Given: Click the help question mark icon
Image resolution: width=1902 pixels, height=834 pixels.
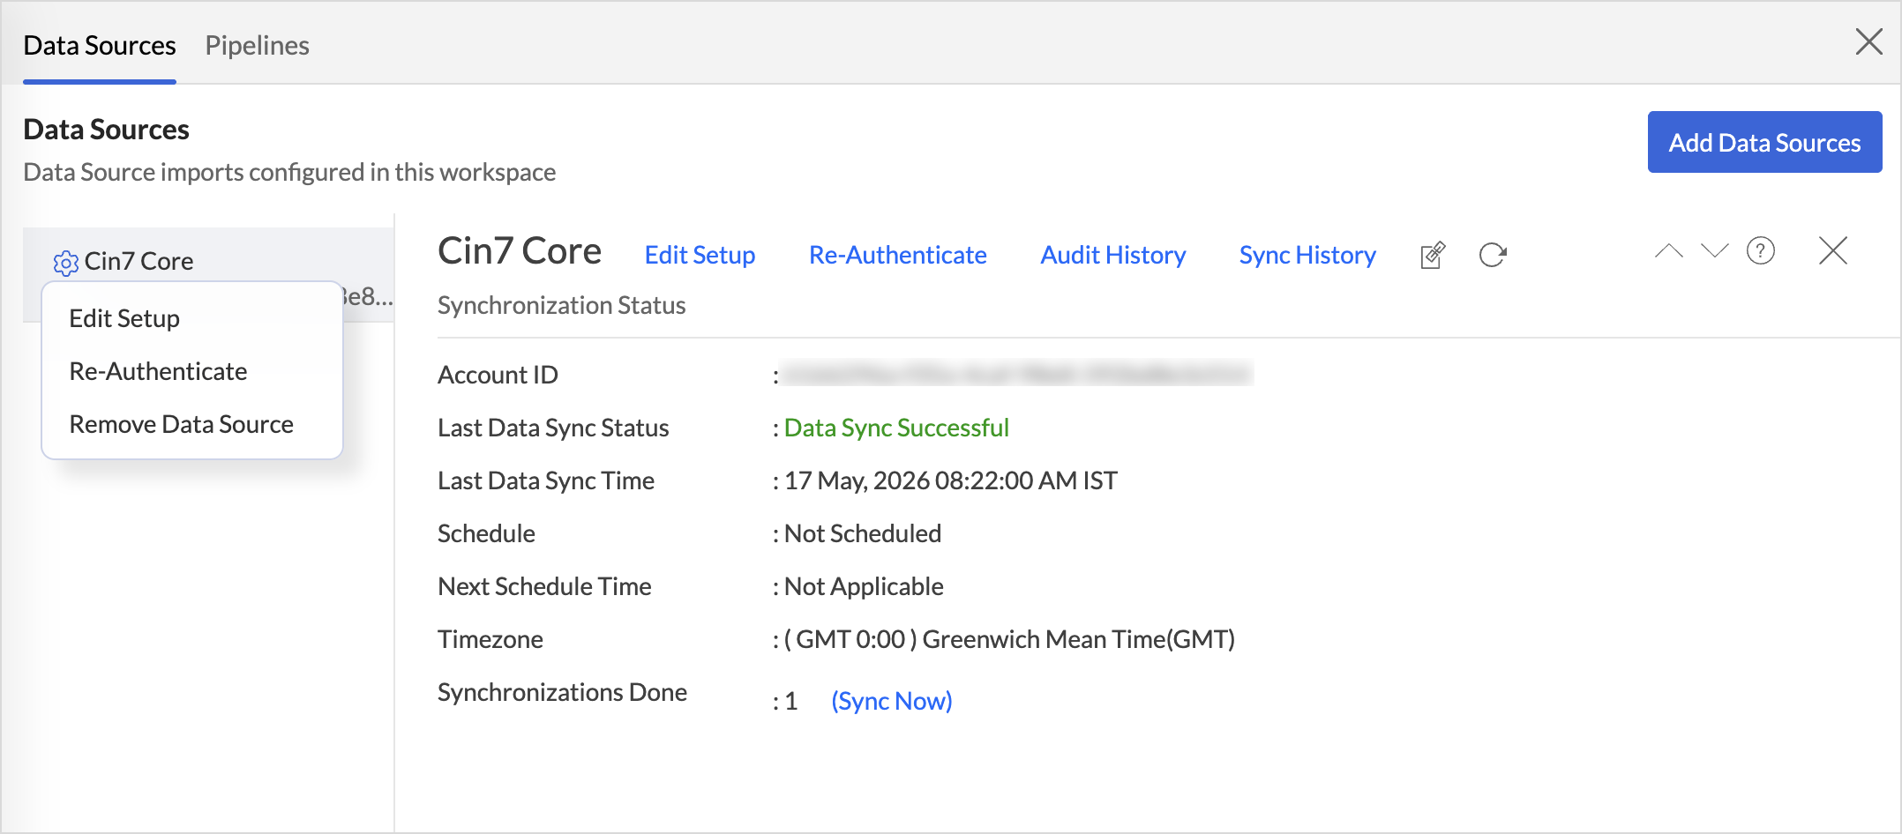Looking at the screenshot, I should point(1761,251).
